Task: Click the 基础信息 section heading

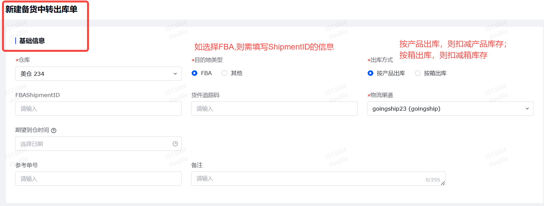Action: click(x=32, y=41)
